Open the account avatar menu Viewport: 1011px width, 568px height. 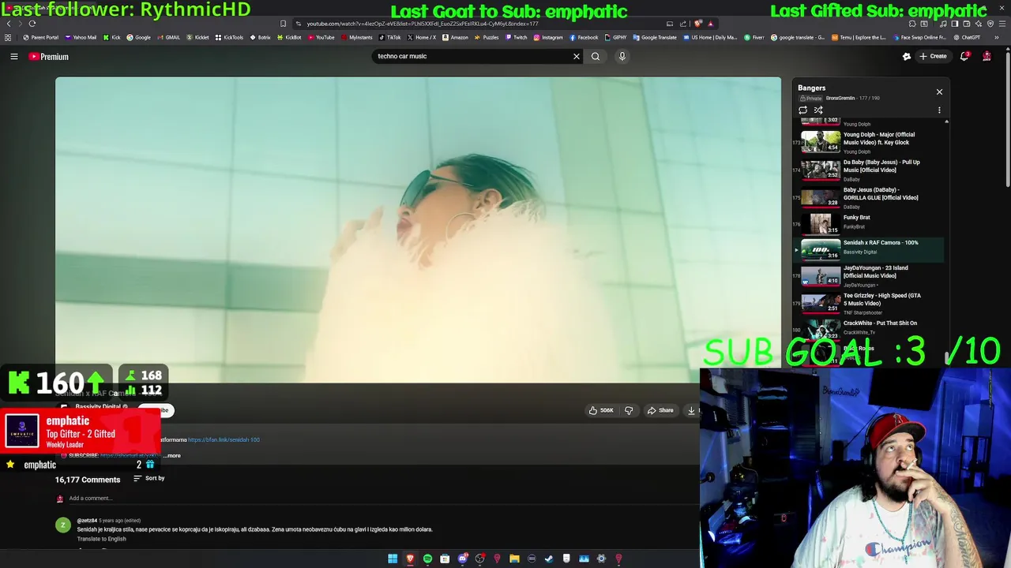click(987, 56)
